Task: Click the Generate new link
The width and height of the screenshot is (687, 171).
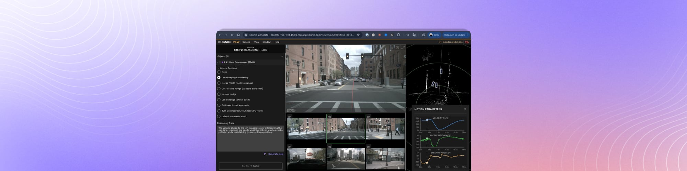Action: [275, 154]
